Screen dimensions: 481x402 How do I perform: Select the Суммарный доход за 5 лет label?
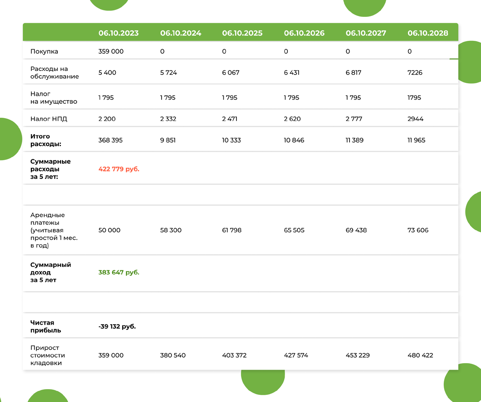click(51, 273)
